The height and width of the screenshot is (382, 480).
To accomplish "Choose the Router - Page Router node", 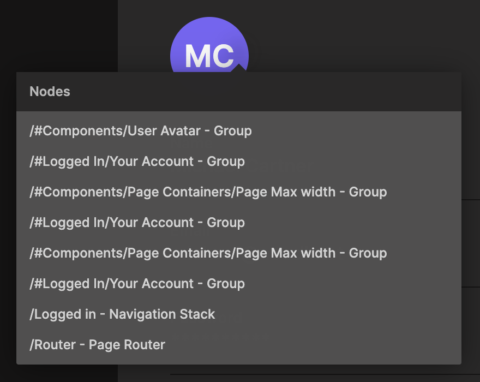I will [98, 345].
